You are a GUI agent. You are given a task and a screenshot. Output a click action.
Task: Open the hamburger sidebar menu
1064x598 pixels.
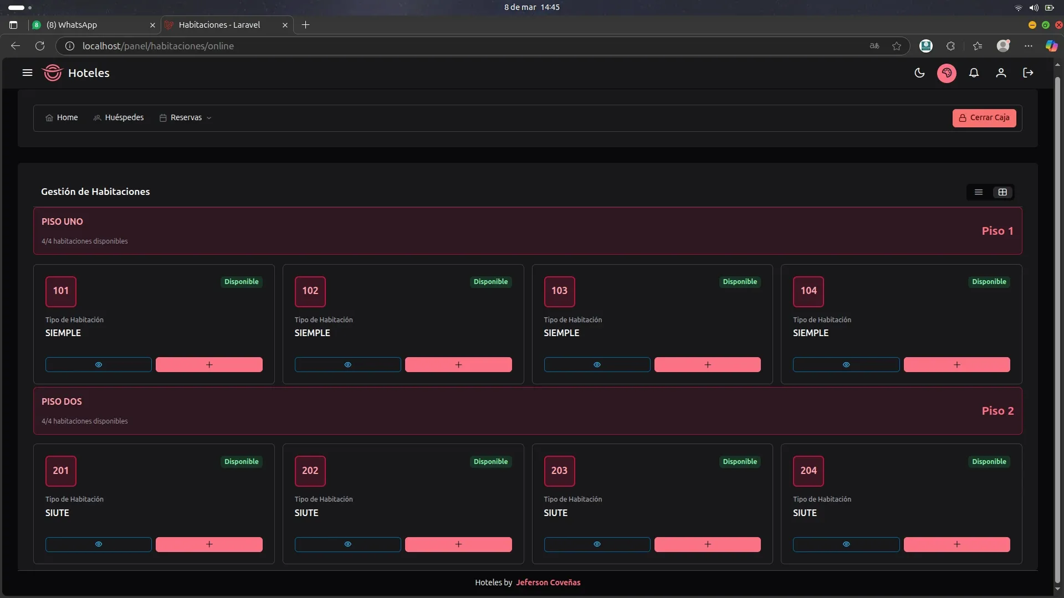pyautogui.click(x=27, y=73)
